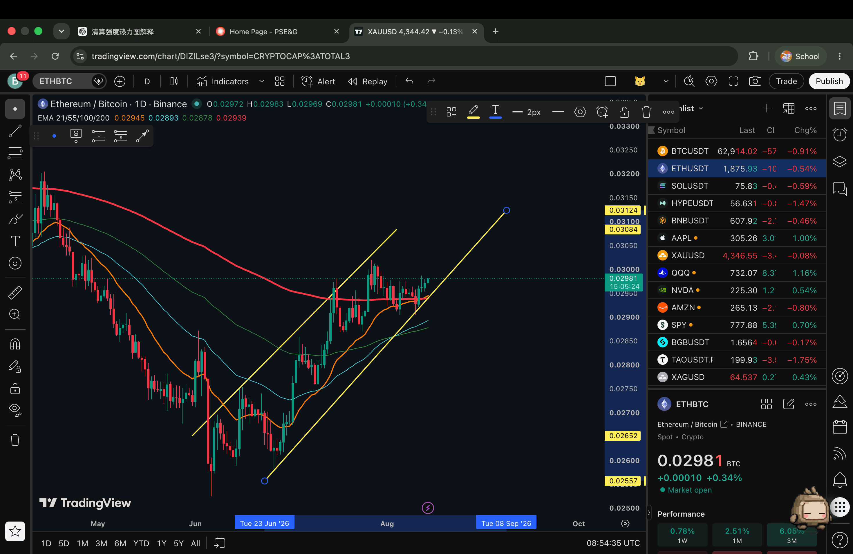Open go to date calendar
Image resolution: width=853 pixels, height=554 pixels.
tap(219, 543)
